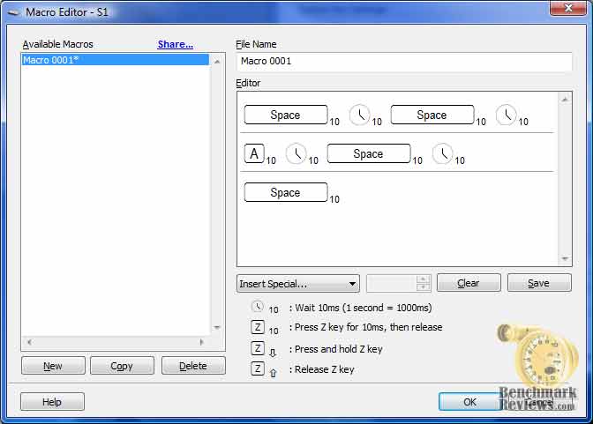Open Help

52,402
